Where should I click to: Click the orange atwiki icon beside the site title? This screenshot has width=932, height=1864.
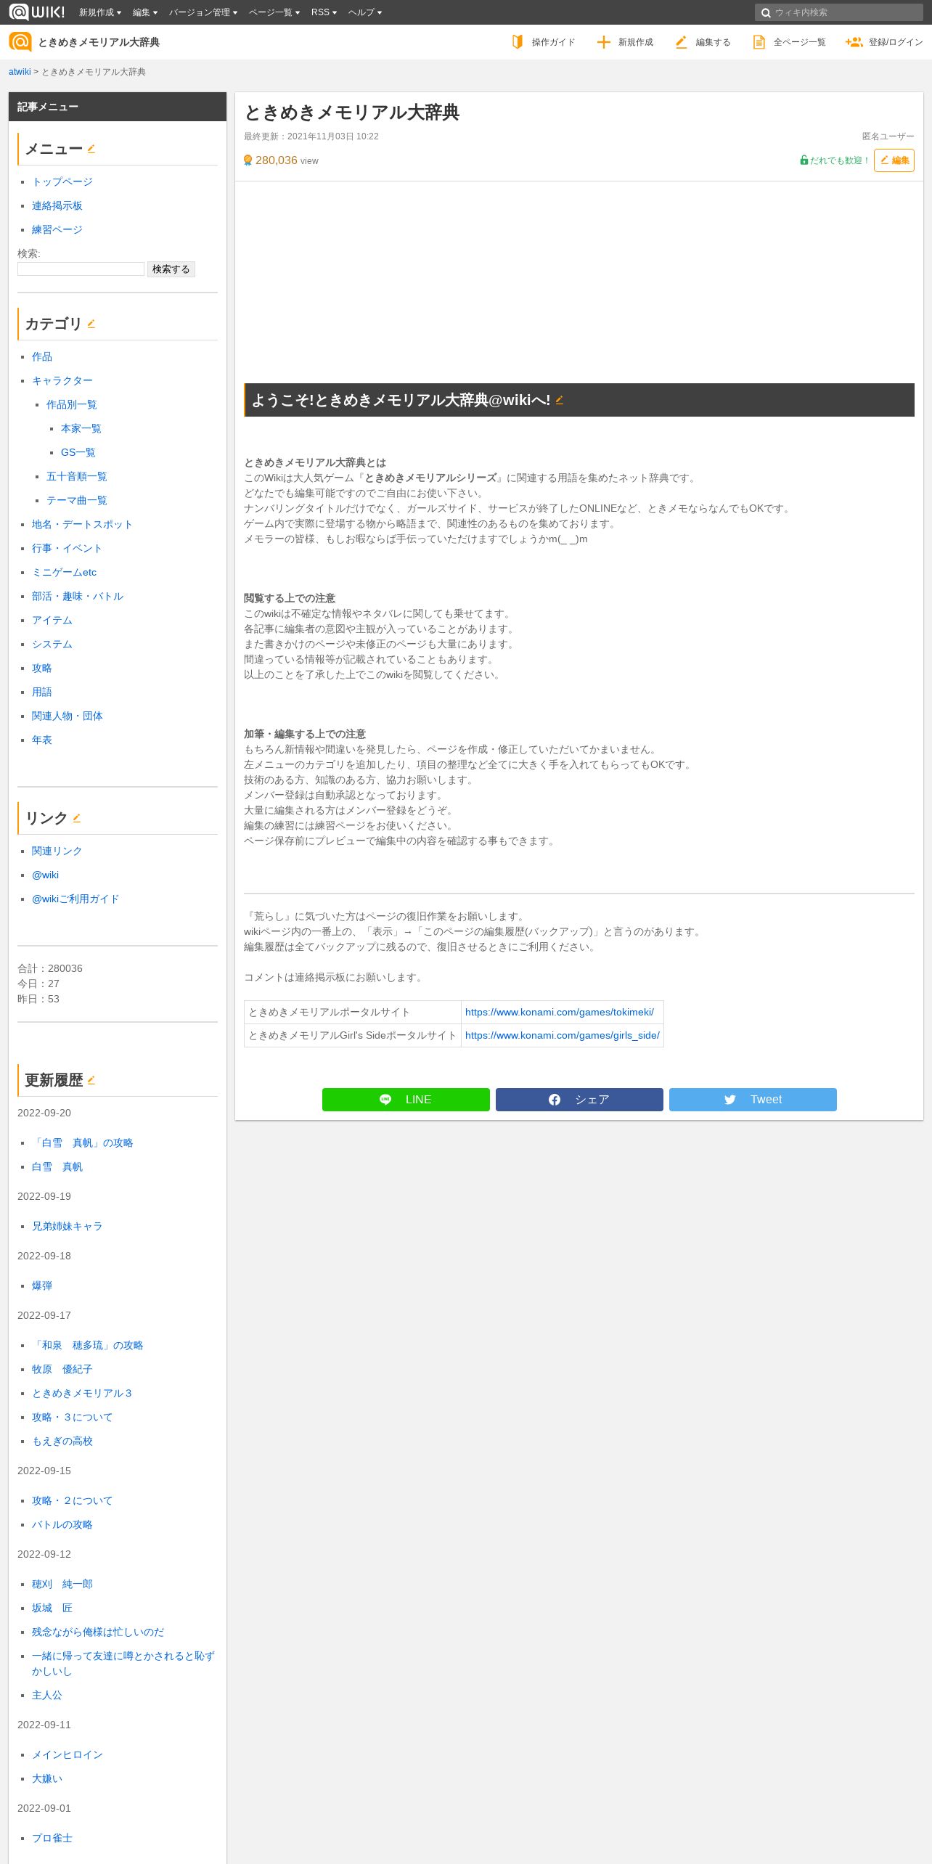[20, 42]
